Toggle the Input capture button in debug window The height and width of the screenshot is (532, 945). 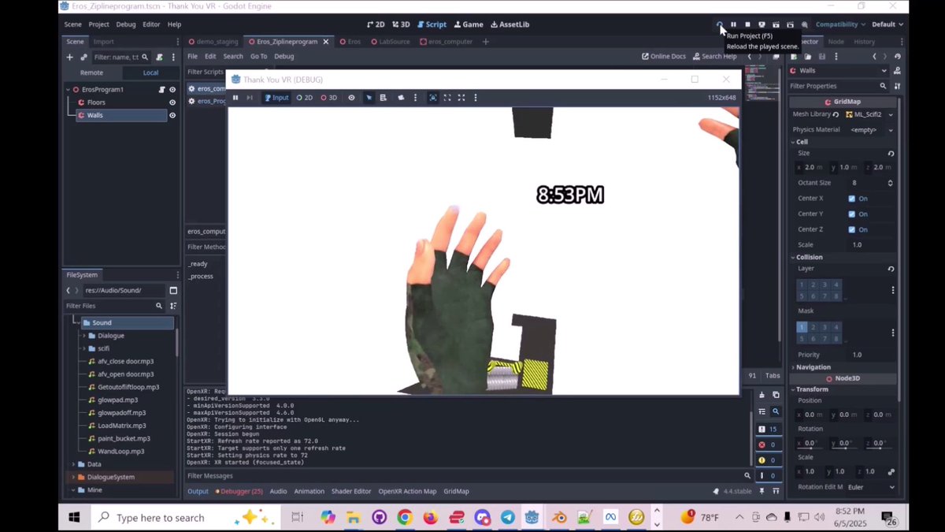point(276,97)
